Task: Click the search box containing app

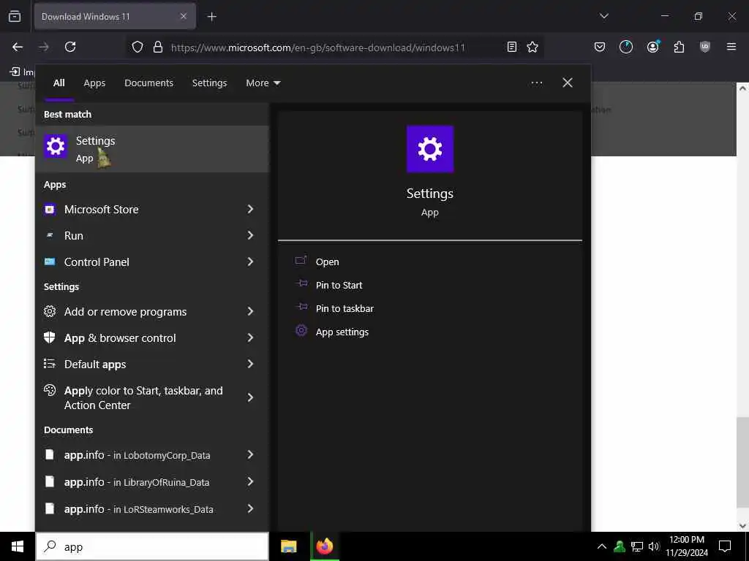Action: click(152, 546)
